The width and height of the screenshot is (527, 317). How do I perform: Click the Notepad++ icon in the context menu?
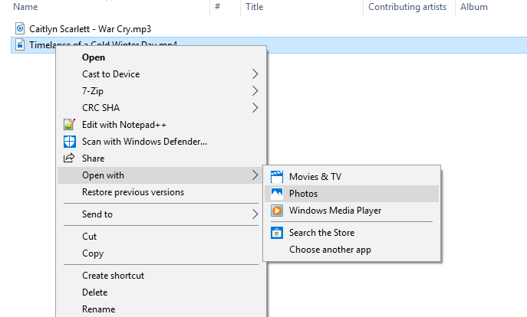pos(70,125)
